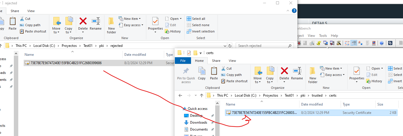Expand Easy access dropdown in rejected window
The height and width of the screenshot is (136, 403).
[131, 25]
